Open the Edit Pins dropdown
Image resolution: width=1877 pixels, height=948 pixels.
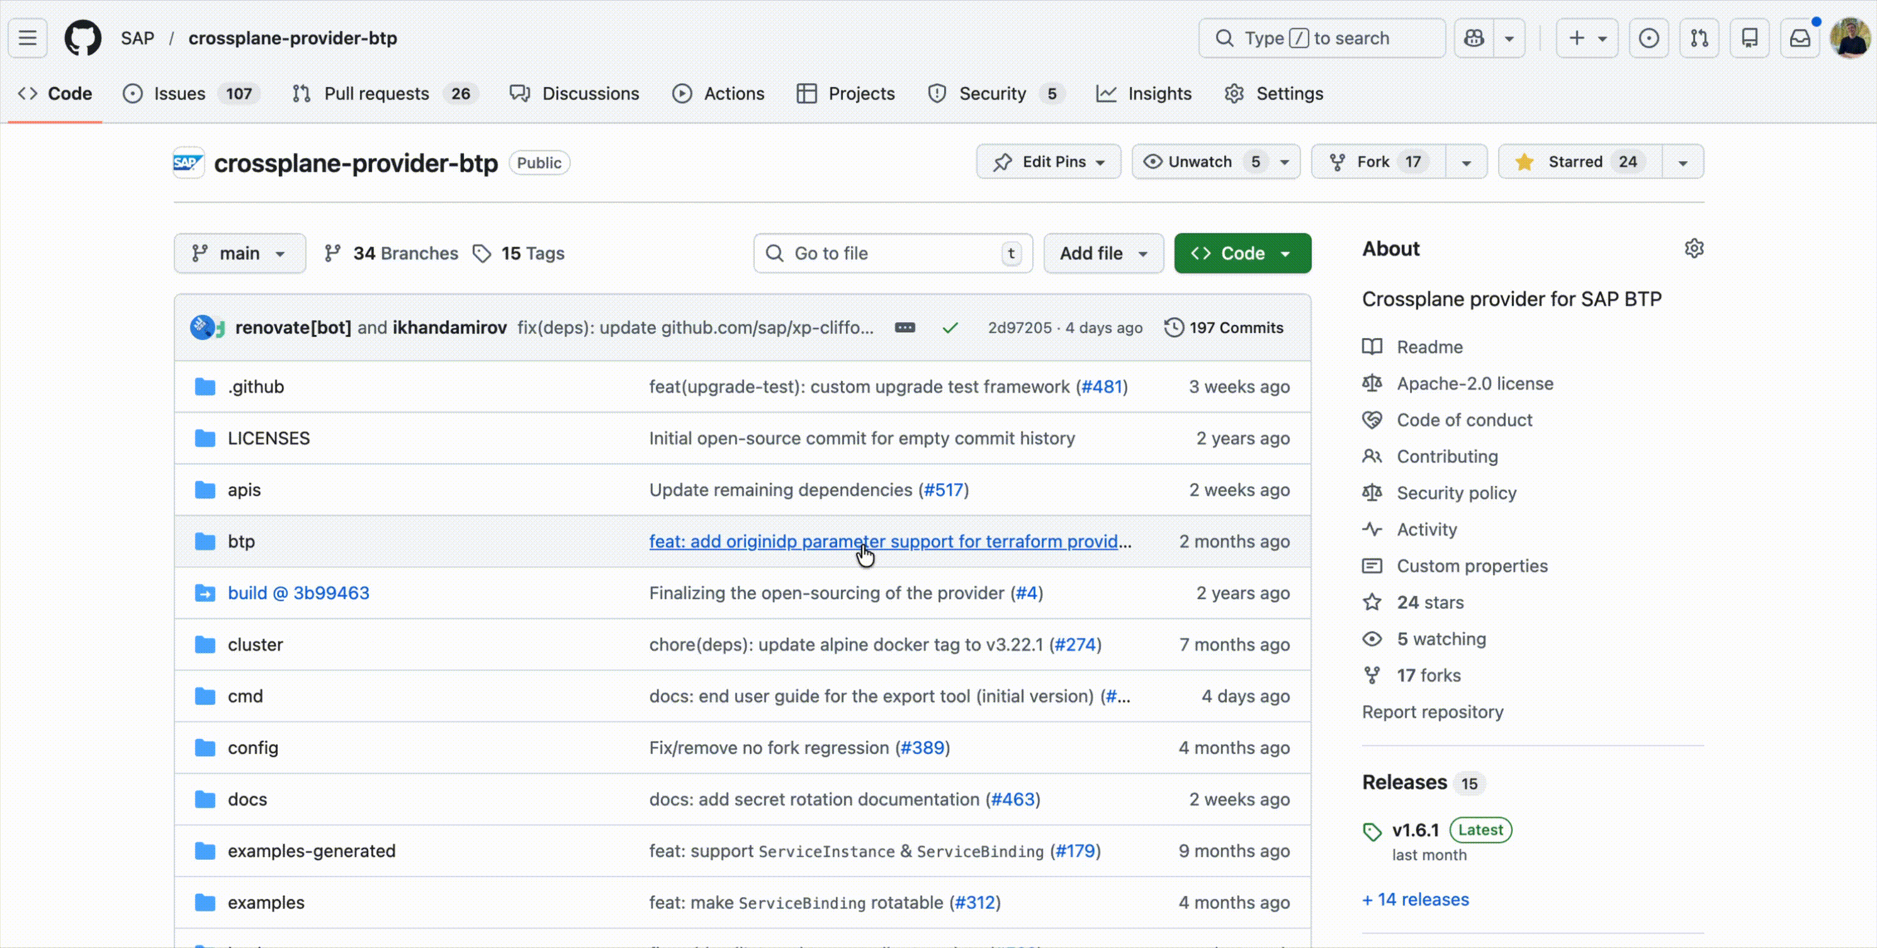tap(1048, 162)
